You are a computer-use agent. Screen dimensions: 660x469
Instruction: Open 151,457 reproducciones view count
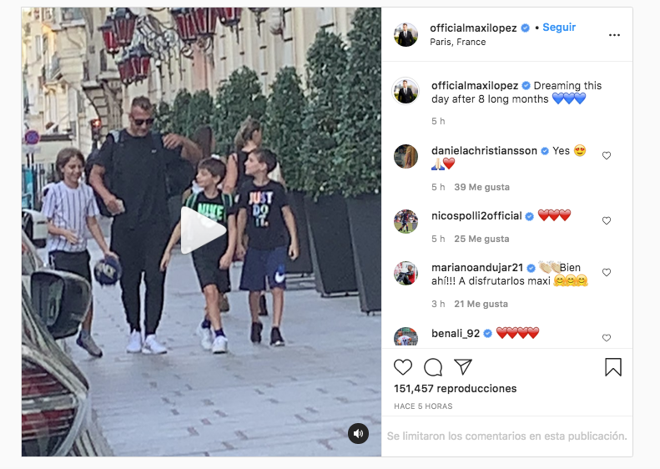(x=455, y=389)
